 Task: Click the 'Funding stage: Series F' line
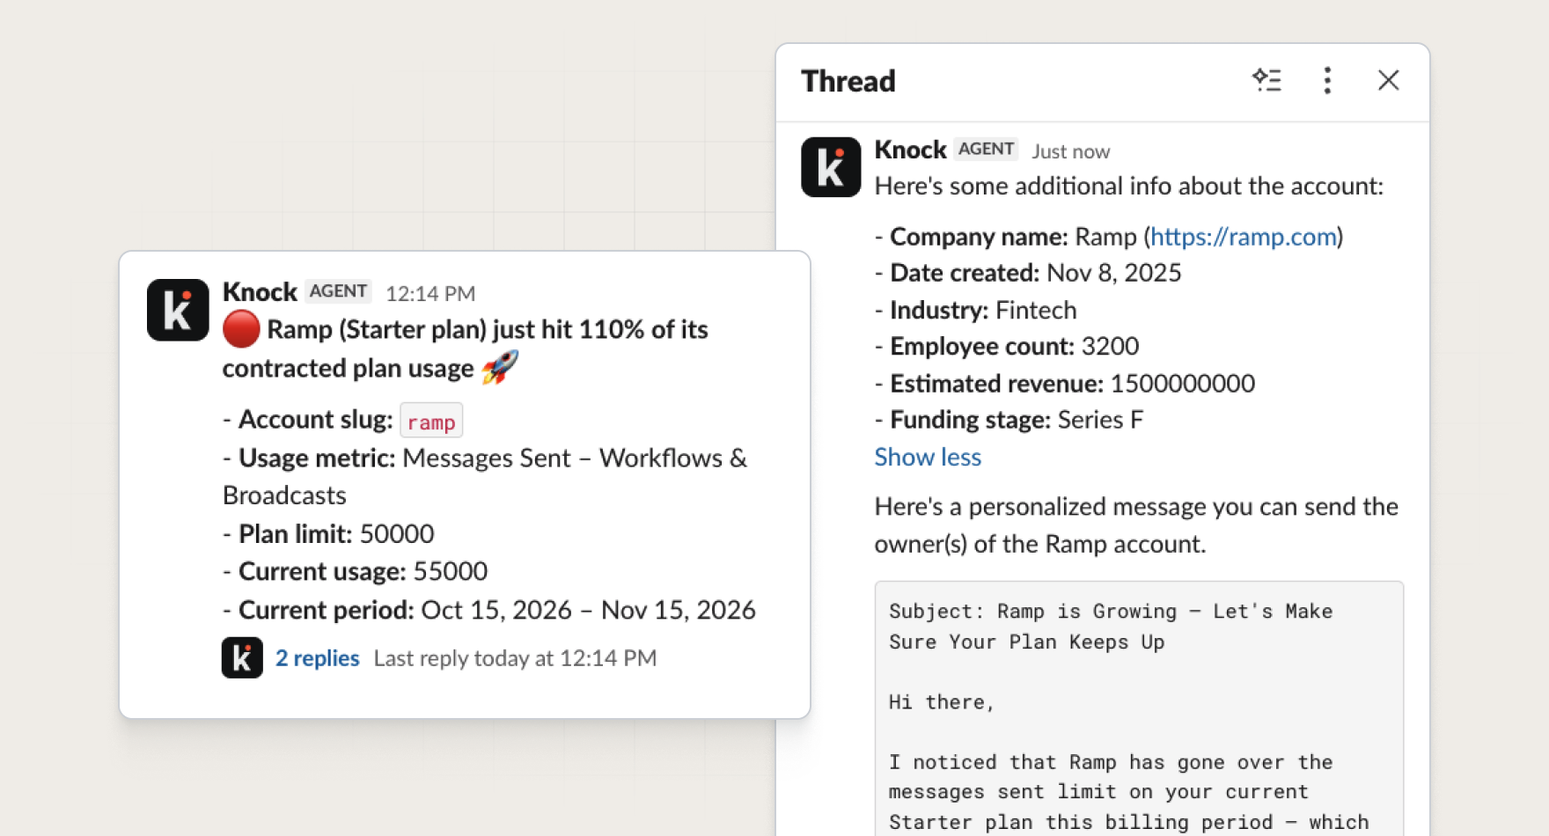pos(1009,420)
